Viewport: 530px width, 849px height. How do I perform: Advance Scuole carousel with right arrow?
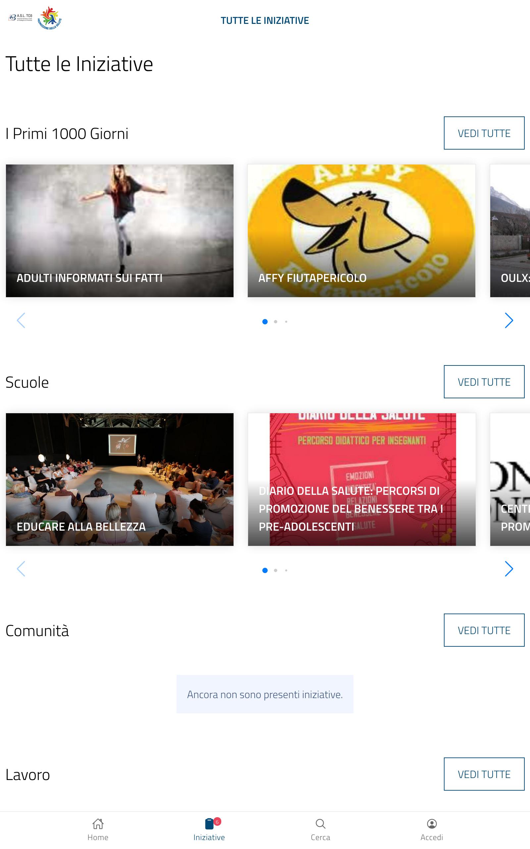point(508,569)
